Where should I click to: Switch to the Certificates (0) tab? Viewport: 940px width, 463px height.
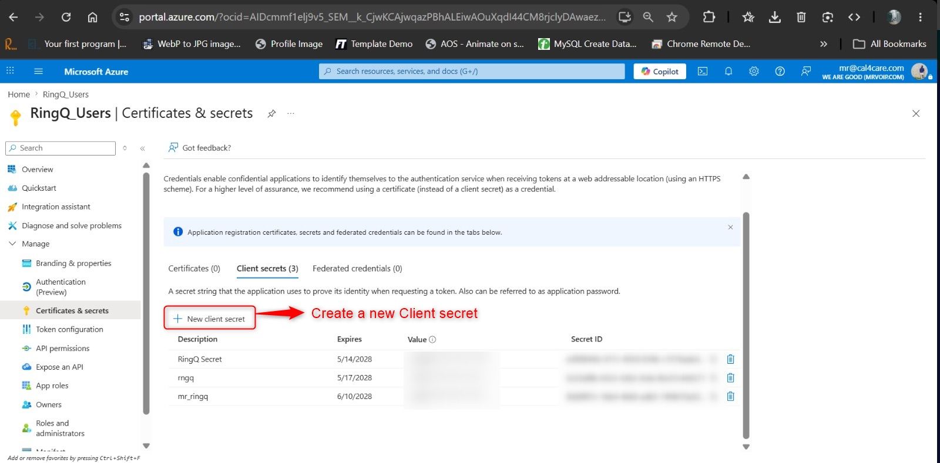pos(194,269)
